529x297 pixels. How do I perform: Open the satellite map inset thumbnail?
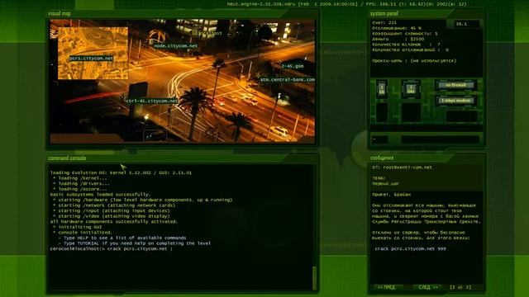(x=93, y=53)
